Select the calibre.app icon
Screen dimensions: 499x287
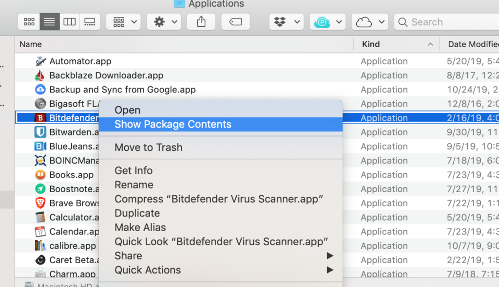[40, 245]
